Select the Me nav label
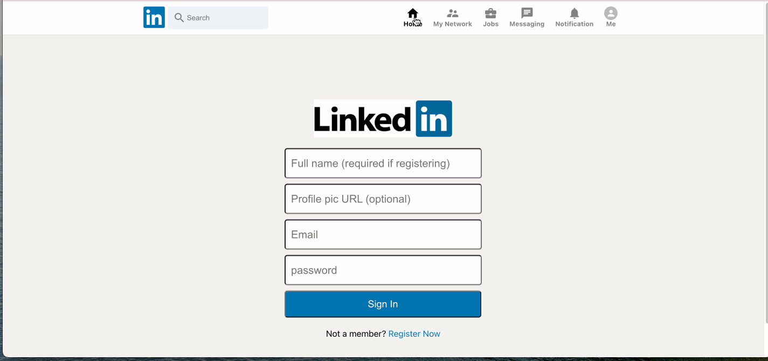 (611, 24)
